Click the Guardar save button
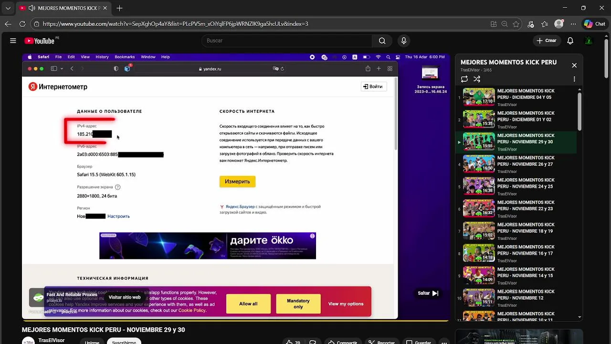Viewport: 611px width, 344px height. click(418, 342)
